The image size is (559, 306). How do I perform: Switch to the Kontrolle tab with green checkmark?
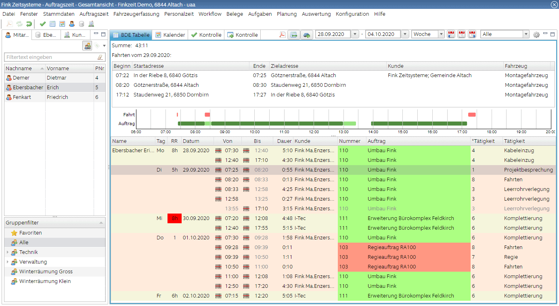tap(206, 35)
